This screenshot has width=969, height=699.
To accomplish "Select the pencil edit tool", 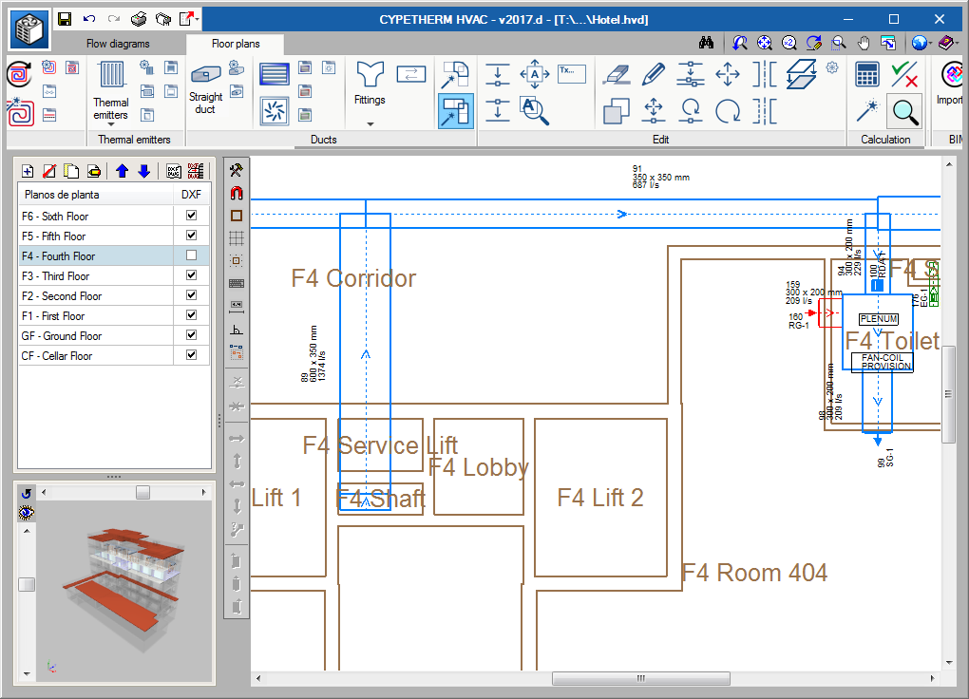I will (653, 74).
